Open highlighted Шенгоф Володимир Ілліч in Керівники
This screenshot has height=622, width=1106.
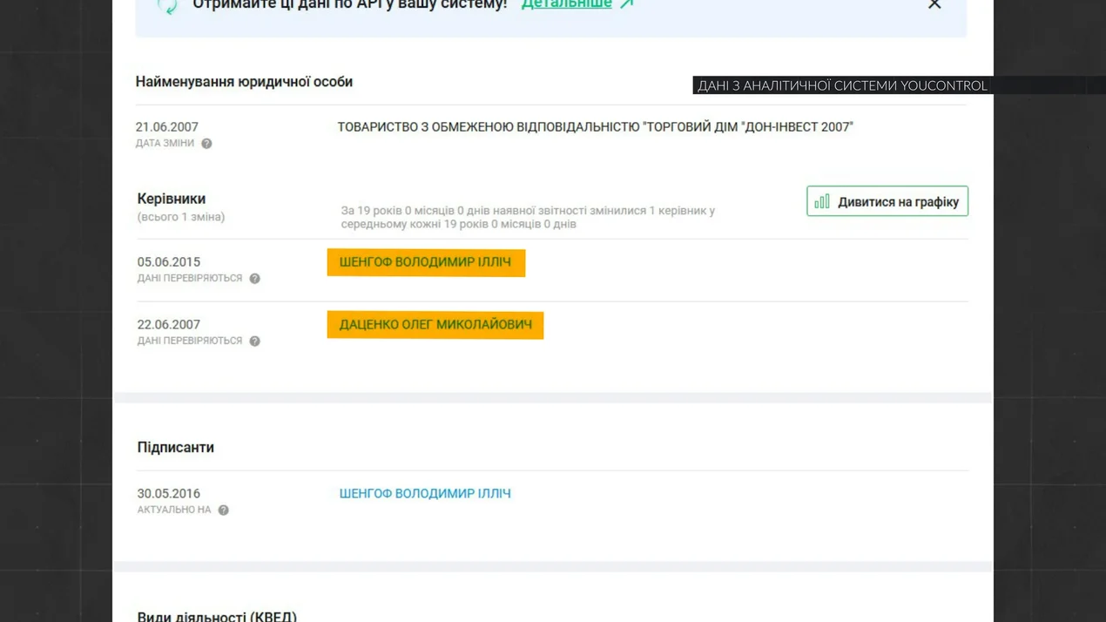pyautogui.click(x=426, y=262)
